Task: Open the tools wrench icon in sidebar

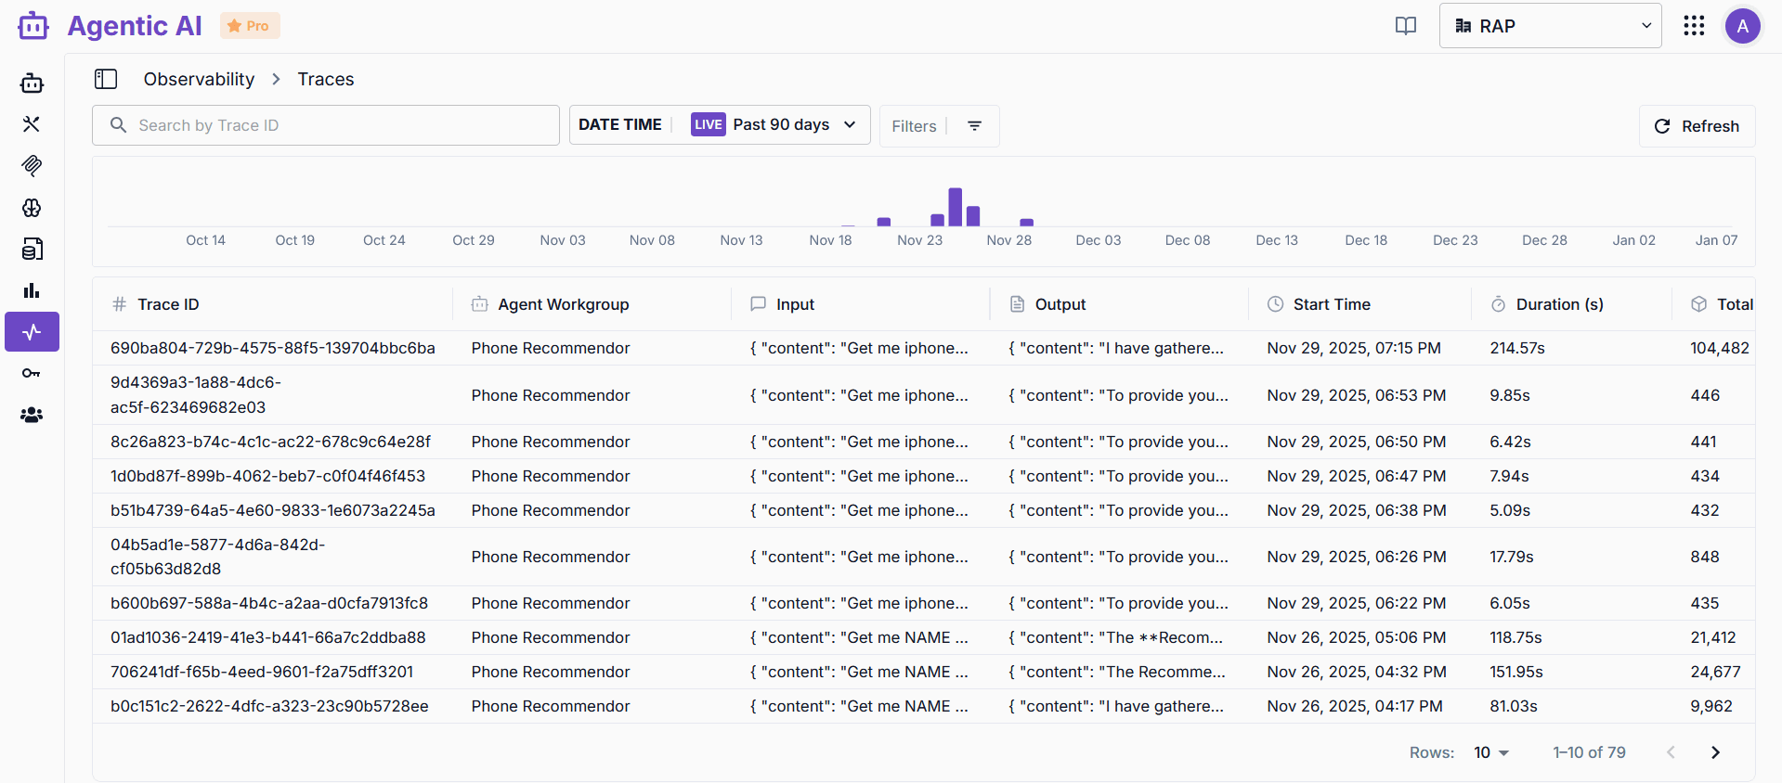Action: coord(32,124)
